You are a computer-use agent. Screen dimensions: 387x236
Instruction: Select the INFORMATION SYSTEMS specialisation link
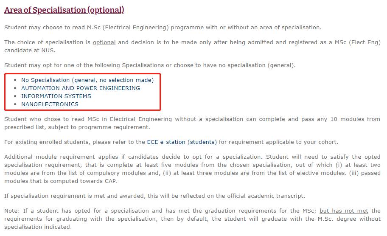click(x=56, y=96)
